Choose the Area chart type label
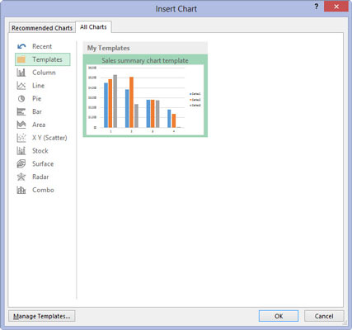This screenshot has width=352, height=330. click(x=39, y=125)
